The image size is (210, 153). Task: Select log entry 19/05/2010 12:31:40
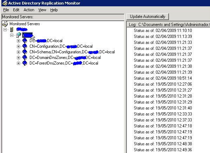(x=163, y=108)
